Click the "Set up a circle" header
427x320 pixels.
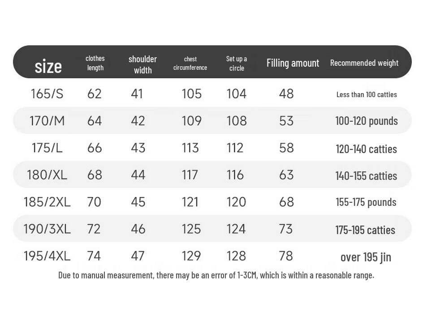(x=237, y=63)
